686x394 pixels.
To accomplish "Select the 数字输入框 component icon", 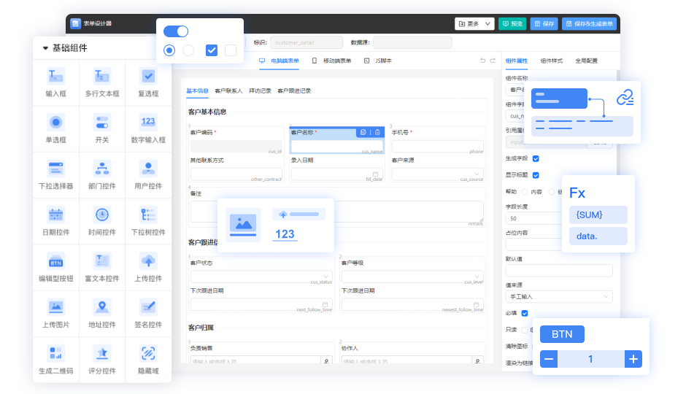I will click(148, 123).
